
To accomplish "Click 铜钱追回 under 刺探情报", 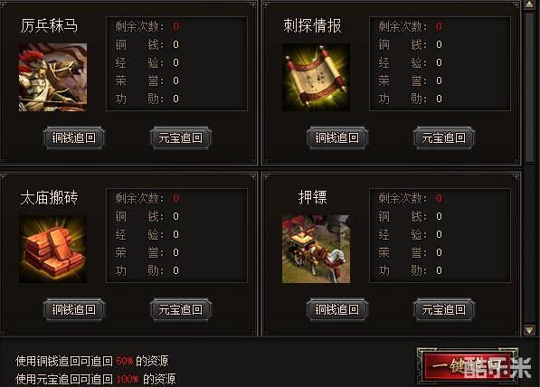I will tap(337, 137).
